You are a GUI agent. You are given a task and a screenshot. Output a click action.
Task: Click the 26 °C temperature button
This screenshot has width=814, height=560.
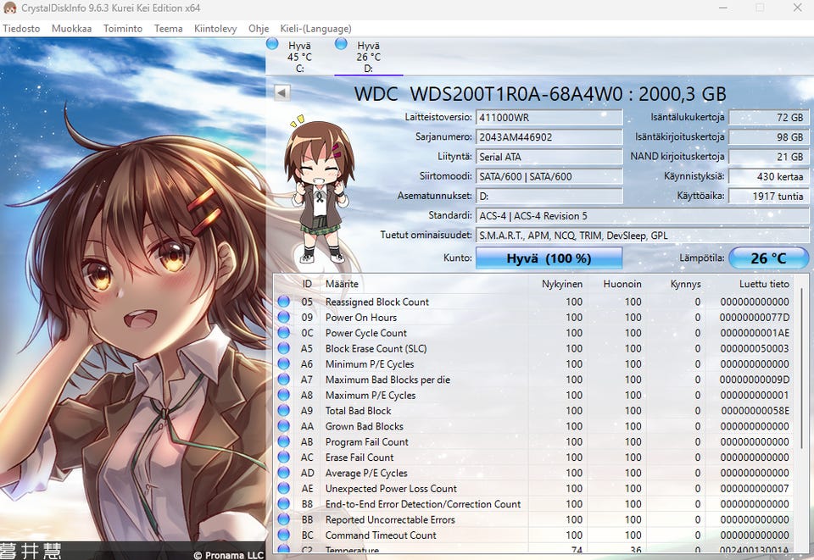tap(768, 258)
